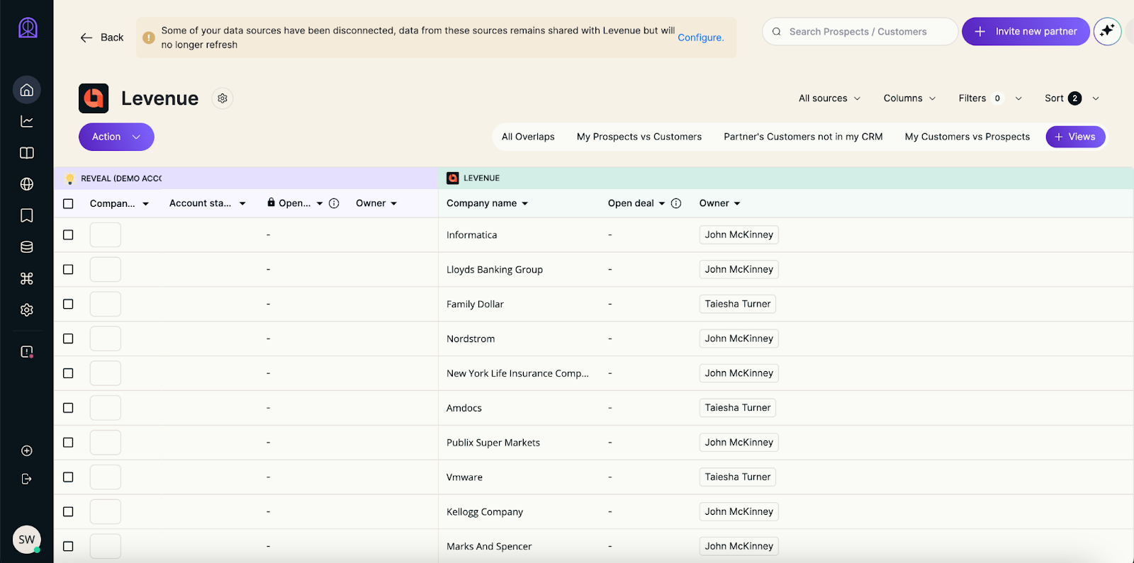
Task: Open the analytics chart icon in sidebar
Action: click(27, 121)
